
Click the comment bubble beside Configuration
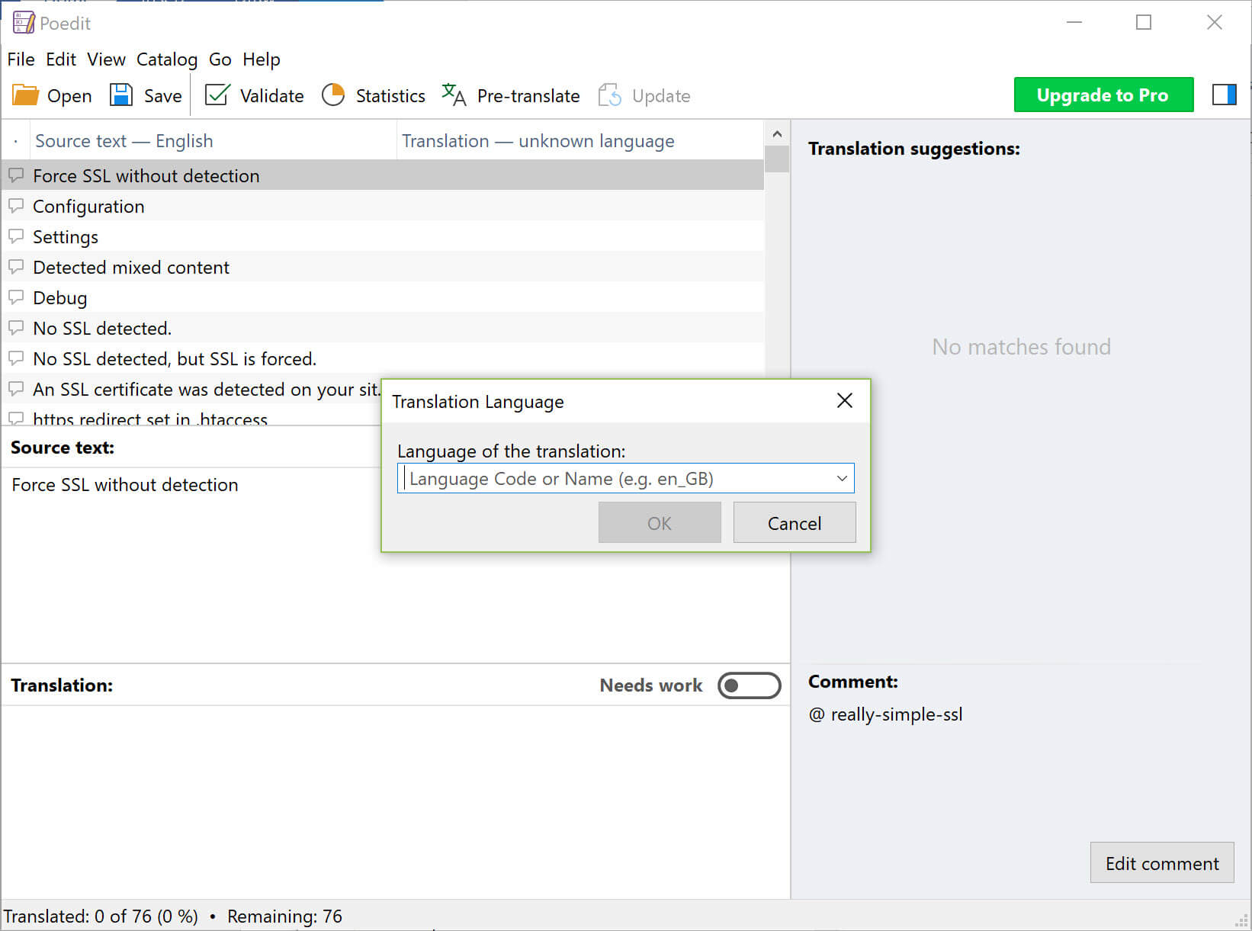(x=16, y=206)
